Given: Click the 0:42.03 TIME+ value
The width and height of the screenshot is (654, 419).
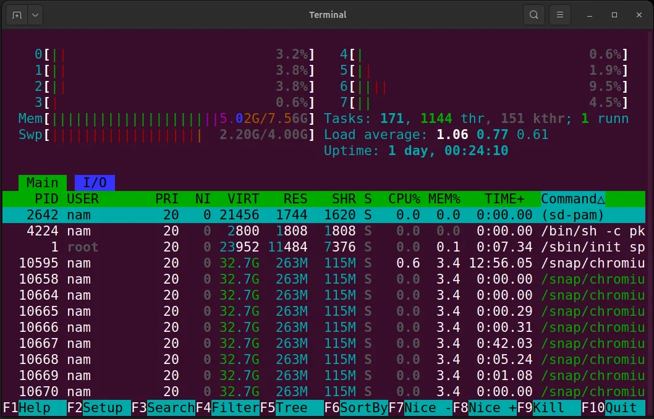Looking at the screenshot, I should click(504, 344).
